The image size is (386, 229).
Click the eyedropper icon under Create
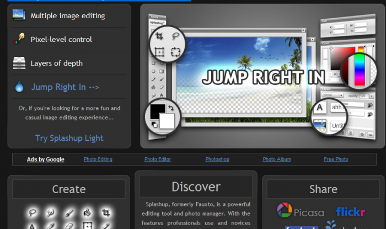pyautogui.click(x=51, y=226)
